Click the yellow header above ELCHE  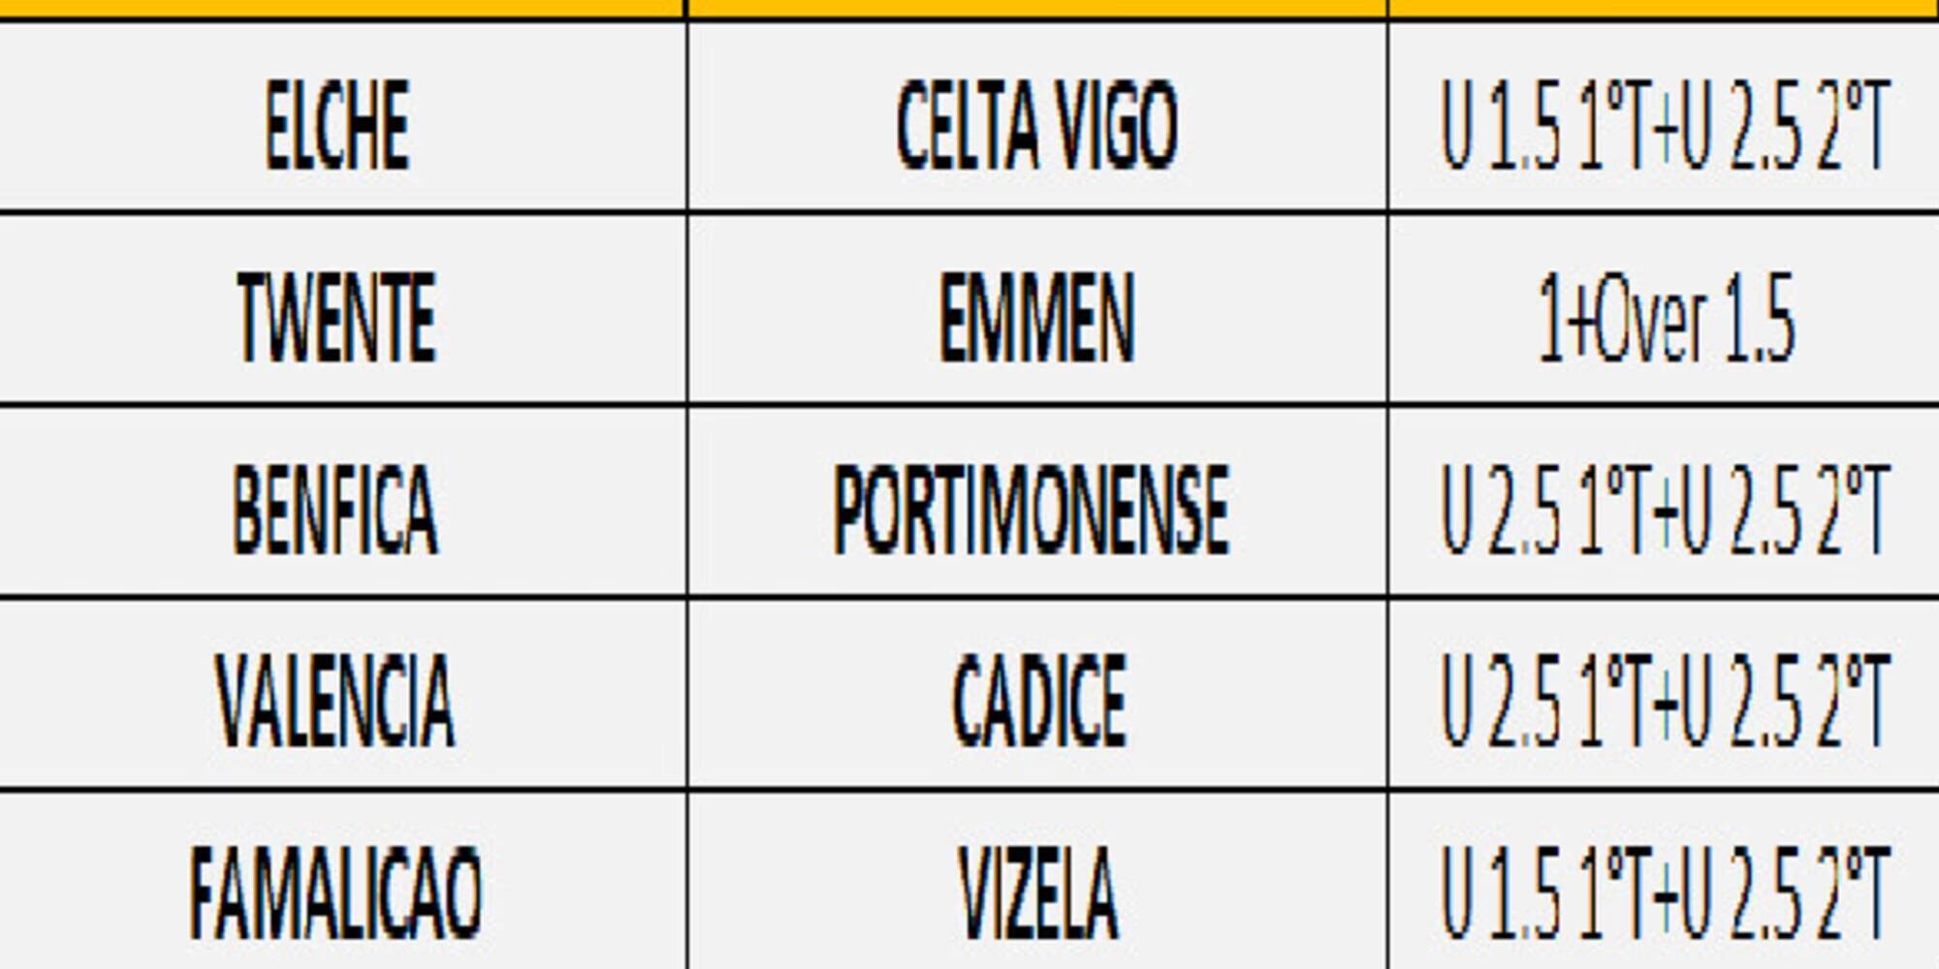click(339, 8)
